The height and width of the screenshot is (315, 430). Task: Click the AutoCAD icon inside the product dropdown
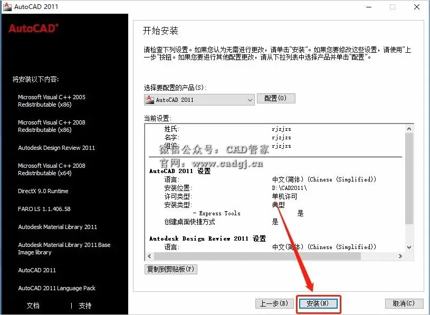coord(149,100)
